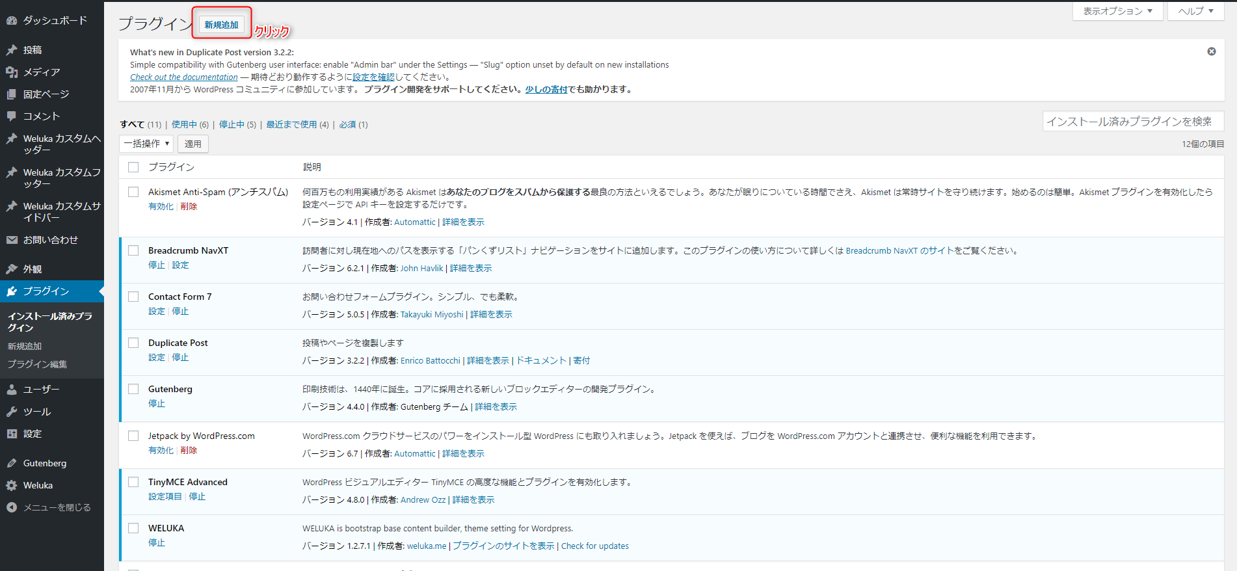Click 停止 under the Gutenberg plugin

(x=157, y=404)
